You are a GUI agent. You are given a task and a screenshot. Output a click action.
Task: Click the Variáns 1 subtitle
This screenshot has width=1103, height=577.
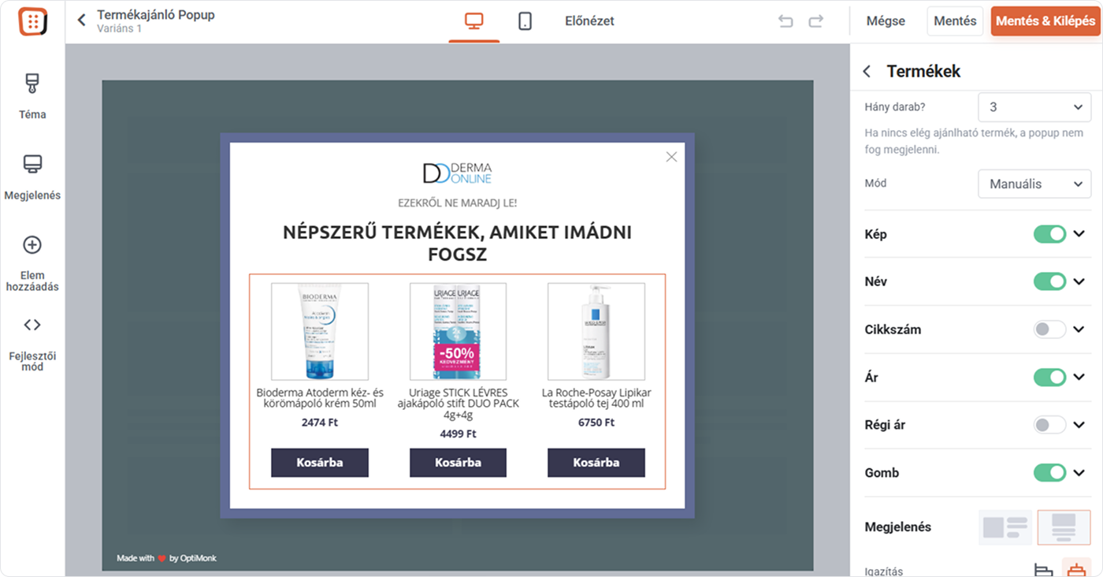pyautogui.click(x=119, y=28)
